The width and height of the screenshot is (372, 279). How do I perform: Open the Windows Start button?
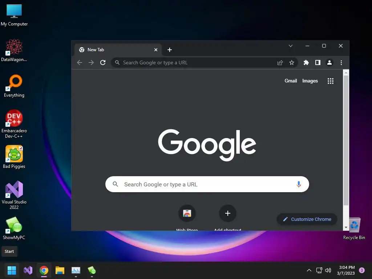12,270
